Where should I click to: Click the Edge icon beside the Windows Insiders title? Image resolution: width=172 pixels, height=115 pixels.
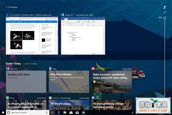pos(7,15)
